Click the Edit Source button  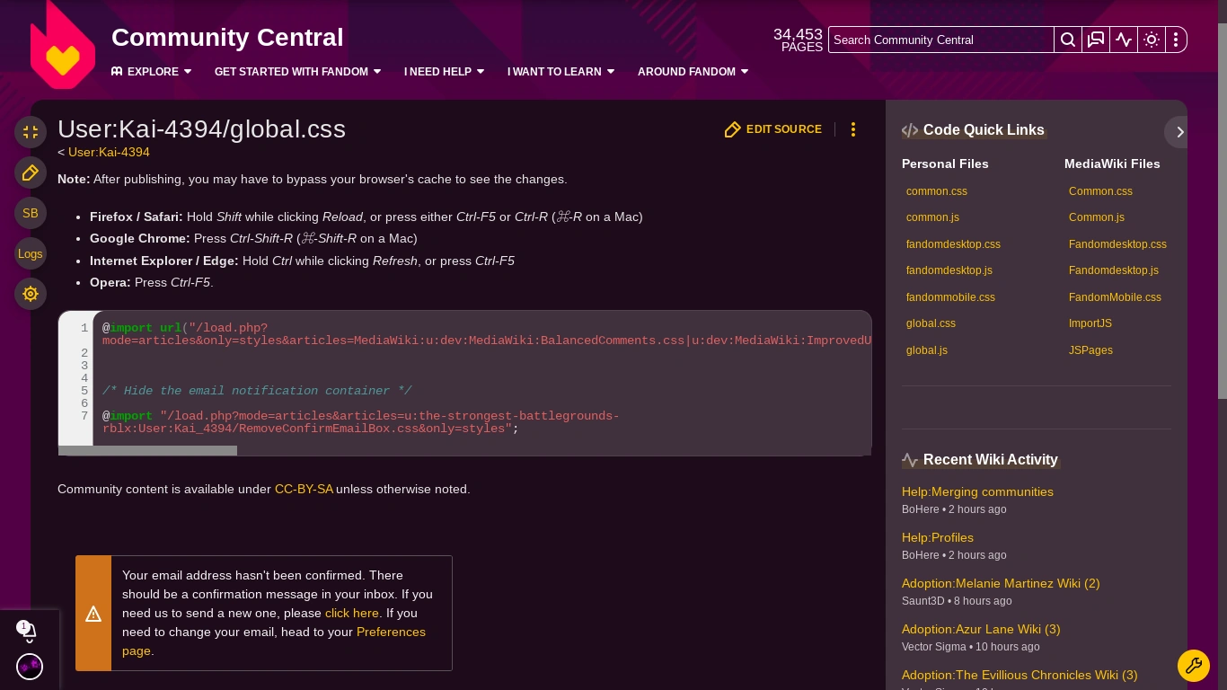[772, 129]
